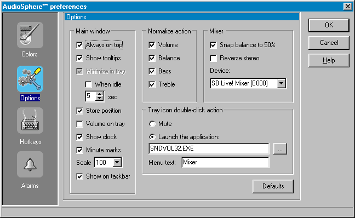Click the idle seconds value field
Screen dimensions: 355x218
90,96
